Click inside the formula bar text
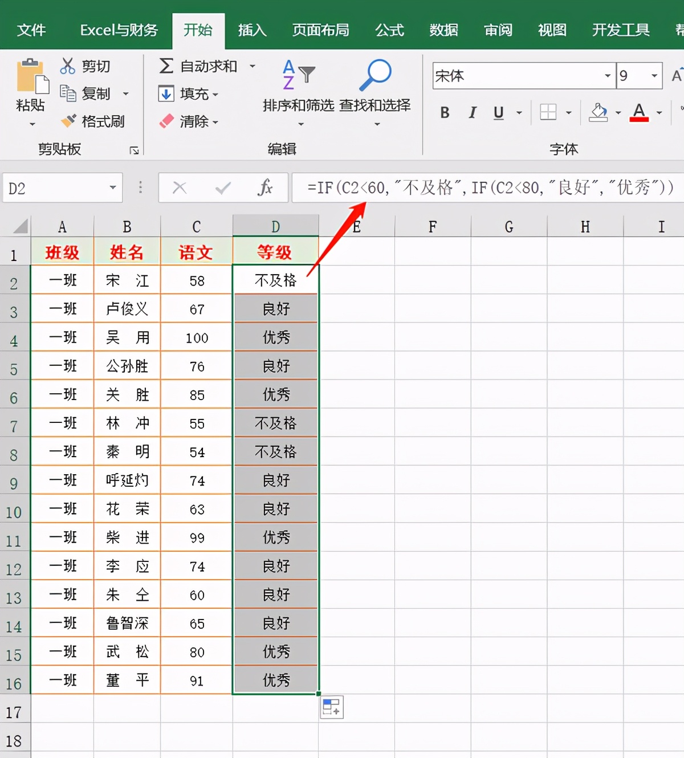 (x=490, y=188)
